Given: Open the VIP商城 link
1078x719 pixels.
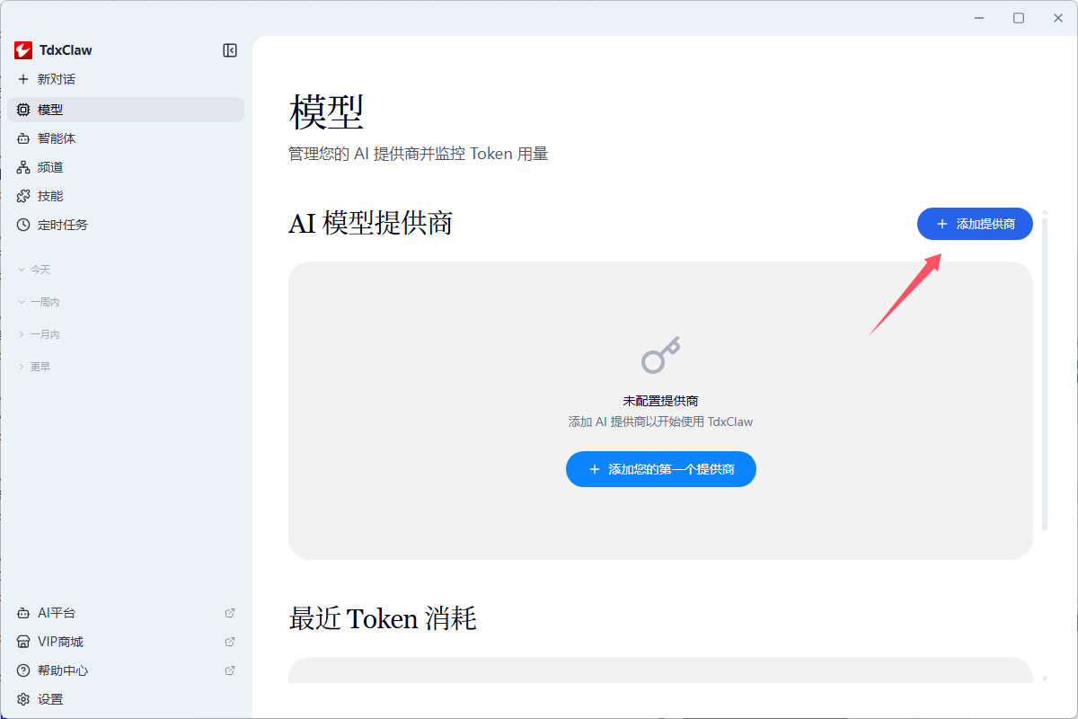Looking at the screenshot, I should point(126,642).
